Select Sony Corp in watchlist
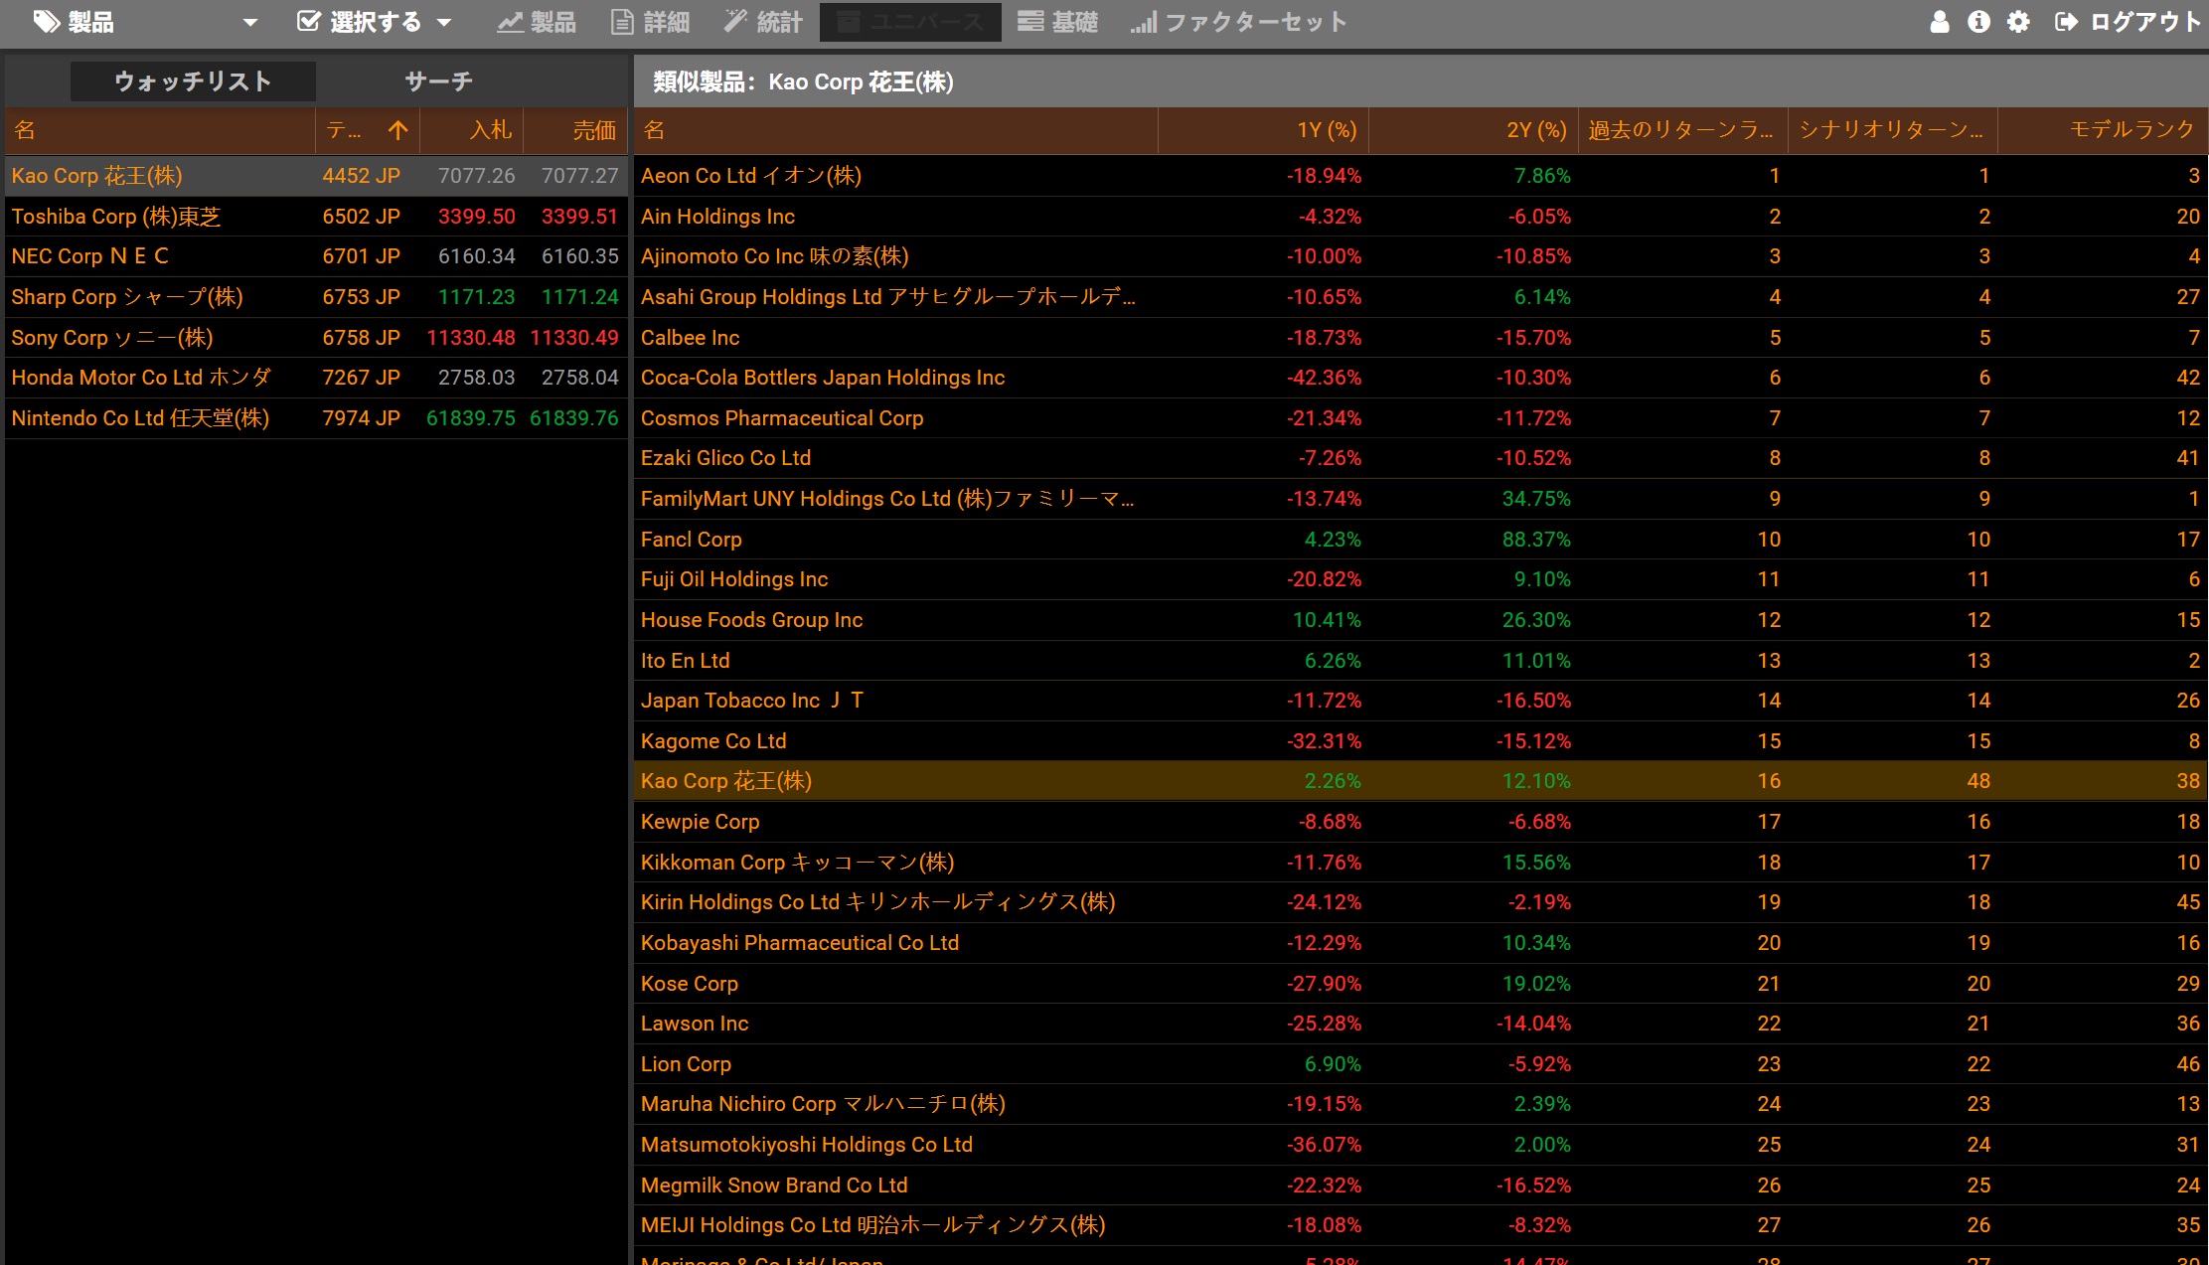 point(316,338)
